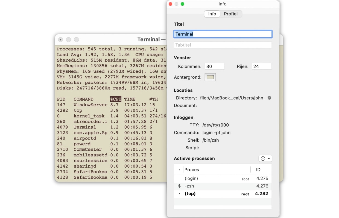Edit the Titel field containing Terminal
Screen dimensions: 339x218
(223, 34)
